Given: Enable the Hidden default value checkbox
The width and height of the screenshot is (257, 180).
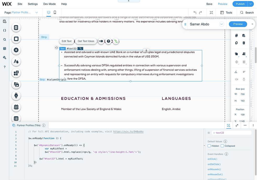Looking at the screenshot, I should tap(209, 146).
